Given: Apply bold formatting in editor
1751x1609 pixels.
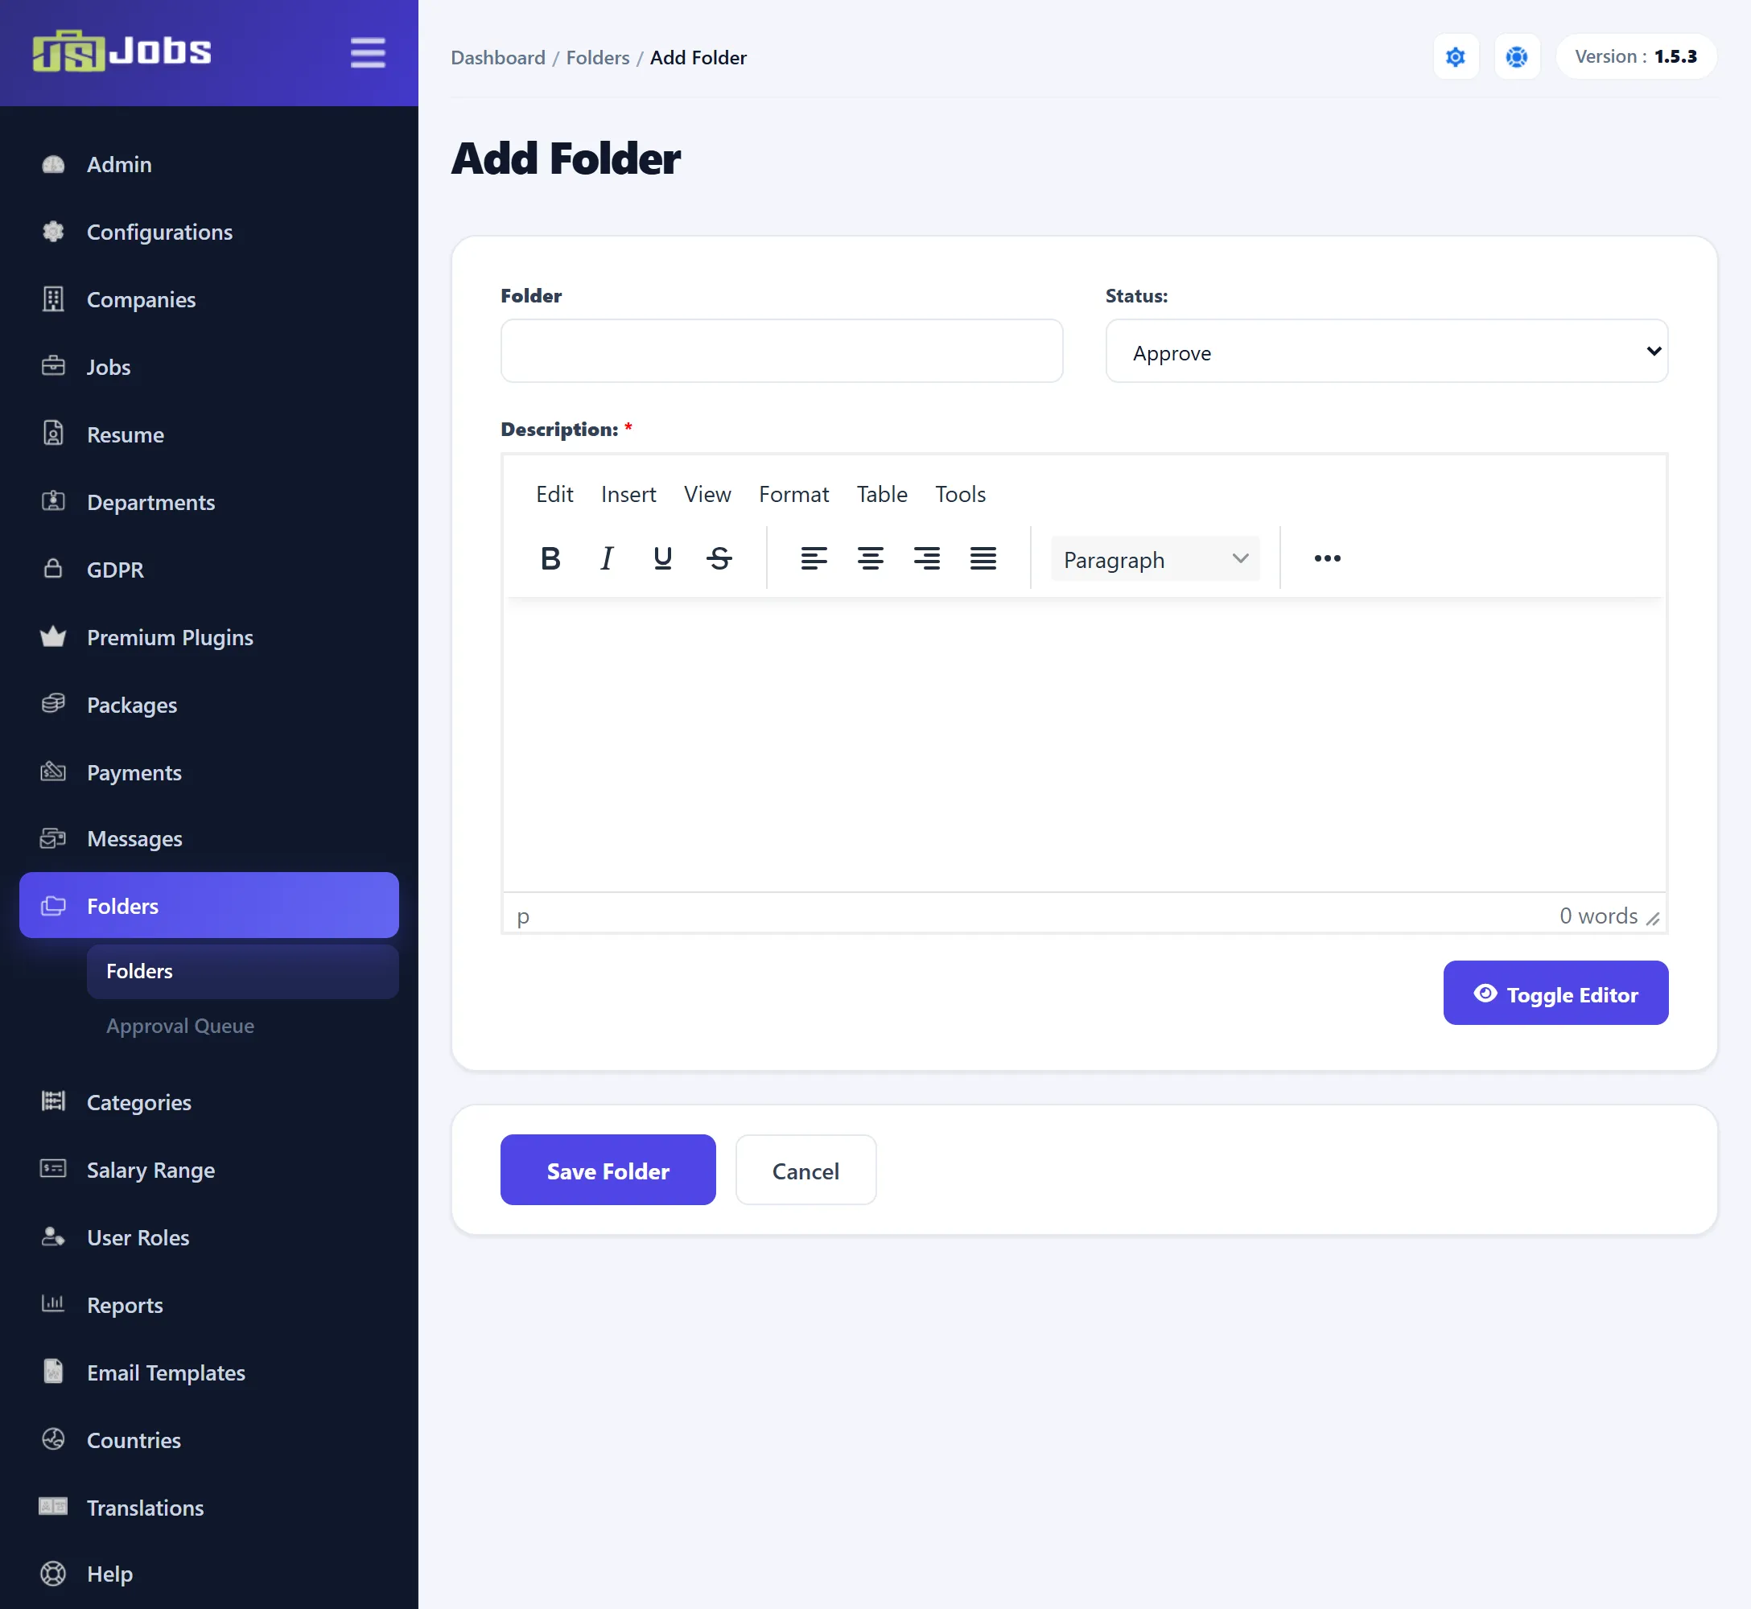Looking at the screenshot, I should [550, 558].
